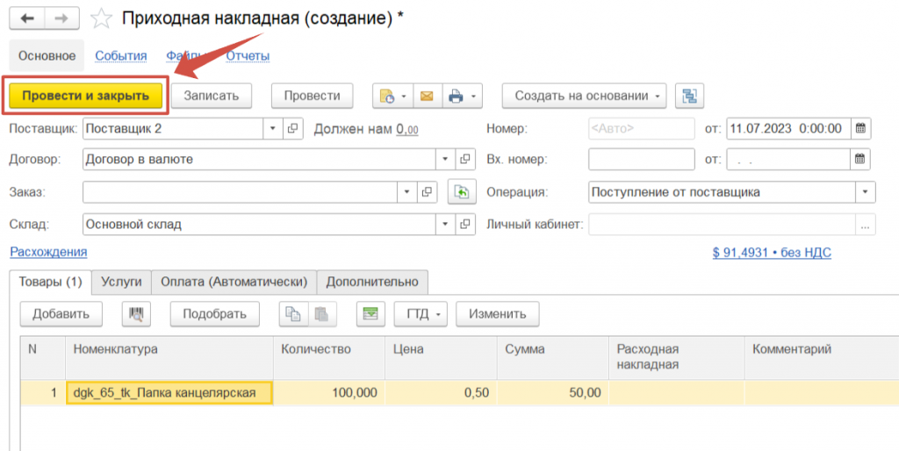Click the document structure icon in toolbar

(689, 96)
